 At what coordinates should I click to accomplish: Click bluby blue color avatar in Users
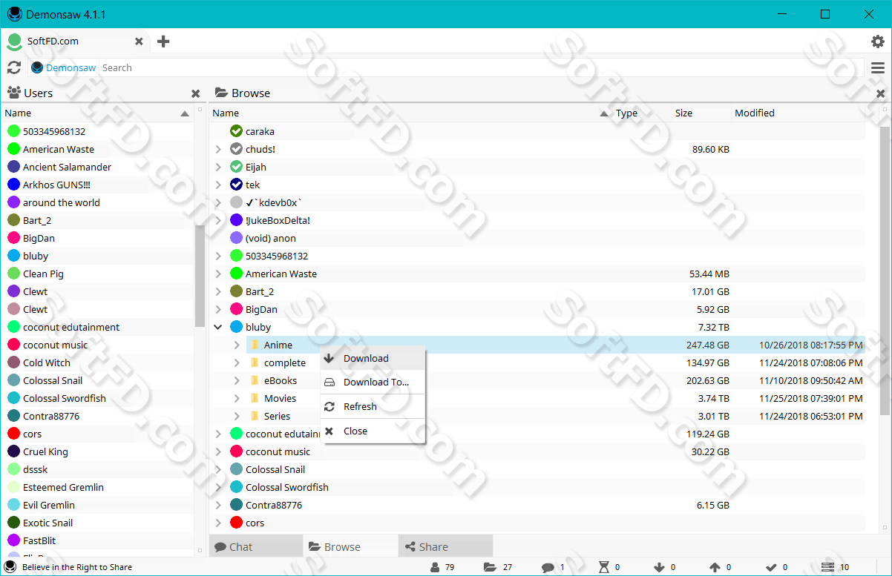coord(13,256)
